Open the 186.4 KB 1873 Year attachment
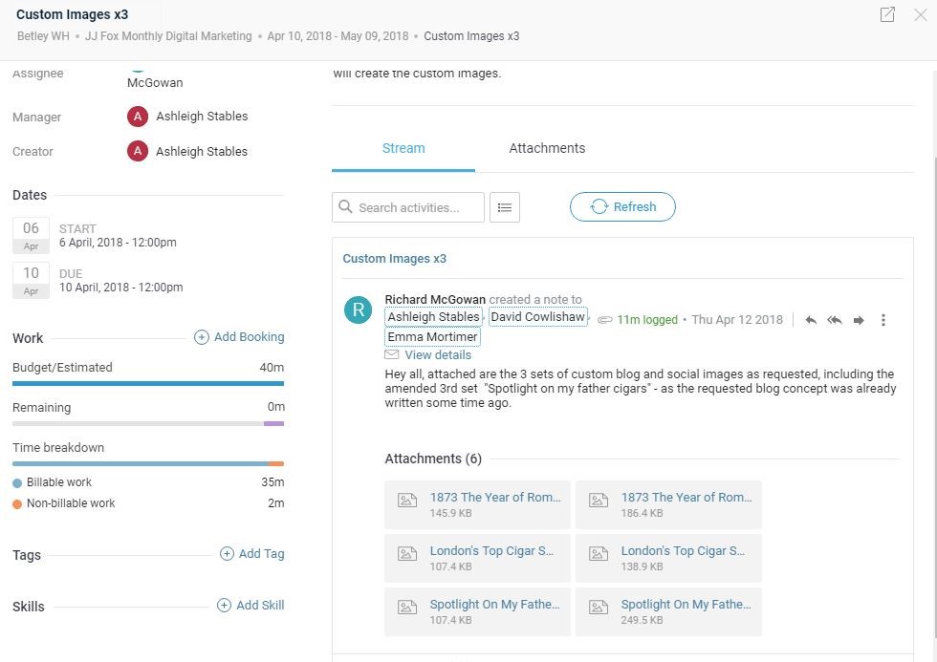937x662 pixels. [x=668, y=504]
